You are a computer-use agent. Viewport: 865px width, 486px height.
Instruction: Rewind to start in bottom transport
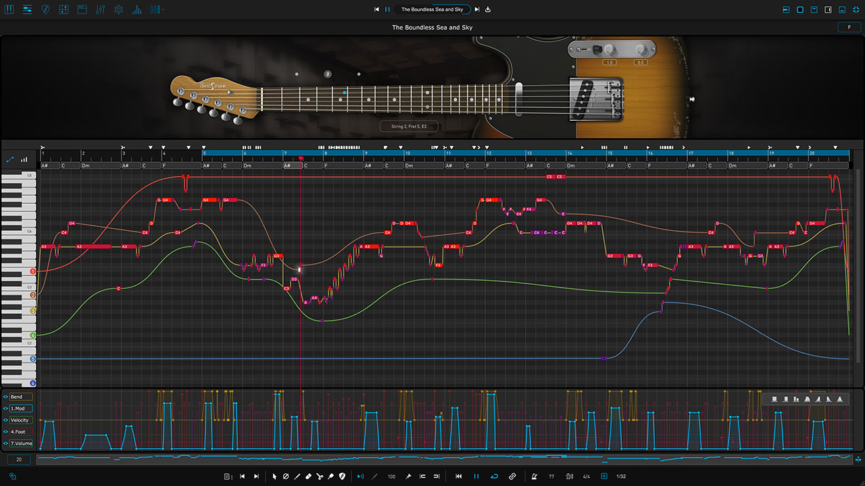(x=459, y=477)
